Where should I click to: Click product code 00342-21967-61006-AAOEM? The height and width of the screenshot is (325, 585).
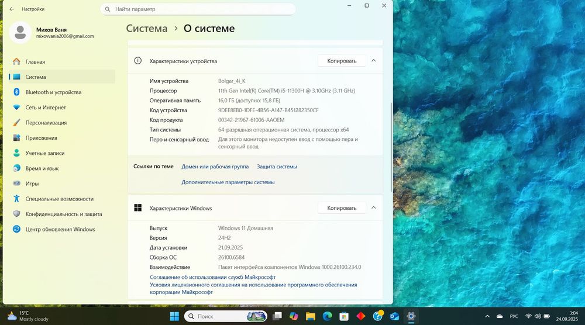(x=252, y=120)
